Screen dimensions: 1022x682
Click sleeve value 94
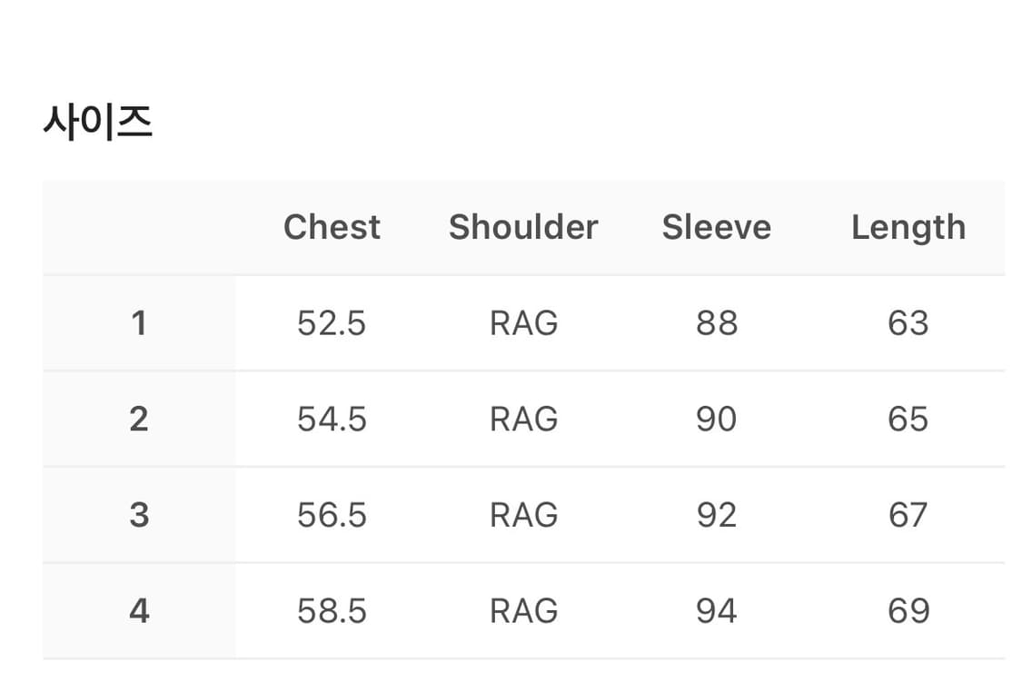pos(716,611)
